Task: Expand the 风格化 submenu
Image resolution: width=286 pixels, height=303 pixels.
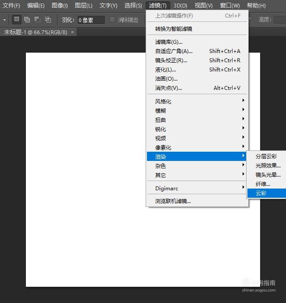Action: click(197, 101)
